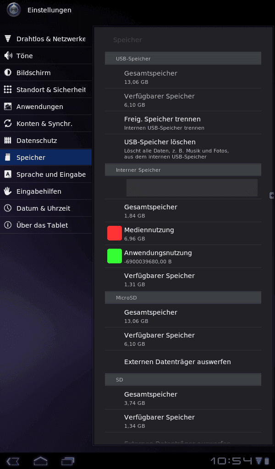Go to the home screen icon
The image size is (275, 469).
point(40,461)
